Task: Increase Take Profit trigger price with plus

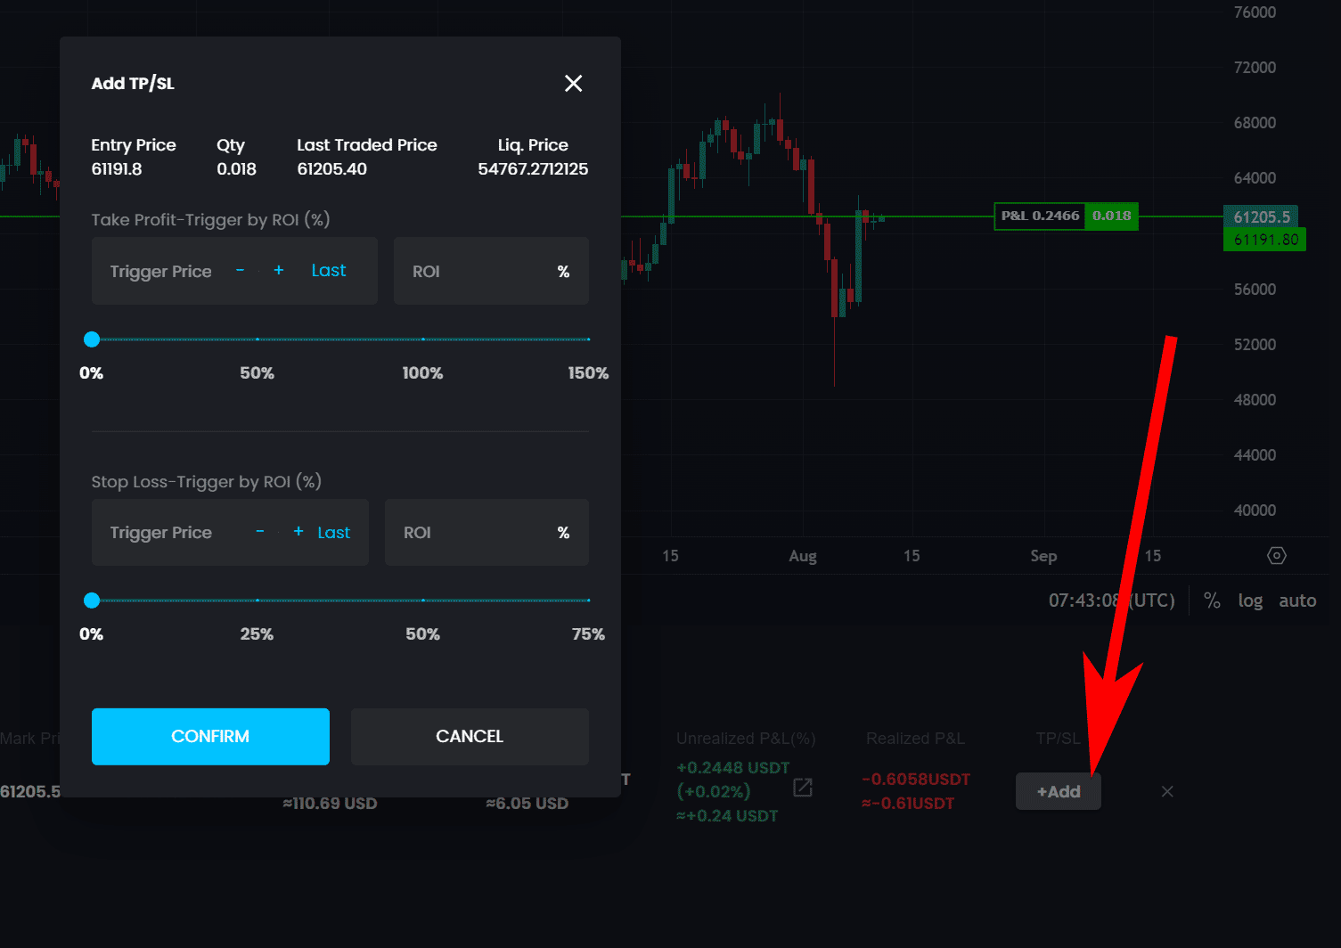Action: click(x=279, y=270)
